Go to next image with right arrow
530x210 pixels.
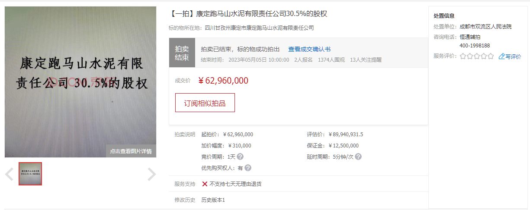coord(151,174)
